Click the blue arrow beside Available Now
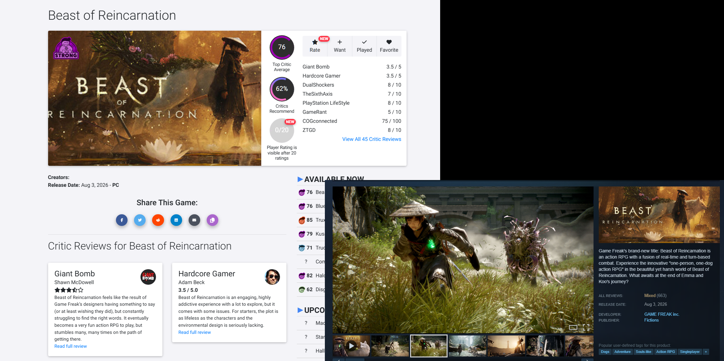 coord(300,179)
